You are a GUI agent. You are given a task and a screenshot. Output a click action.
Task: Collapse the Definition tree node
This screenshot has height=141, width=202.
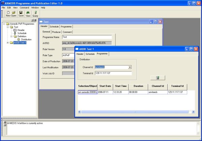[11, 36]
